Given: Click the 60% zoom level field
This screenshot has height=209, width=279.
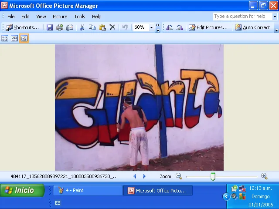Looking at the screenshot, I should 141,27.
